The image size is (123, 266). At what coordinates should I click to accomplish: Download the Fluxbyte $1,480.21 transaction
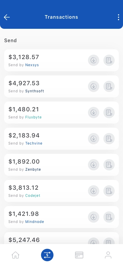coord(94,113)
